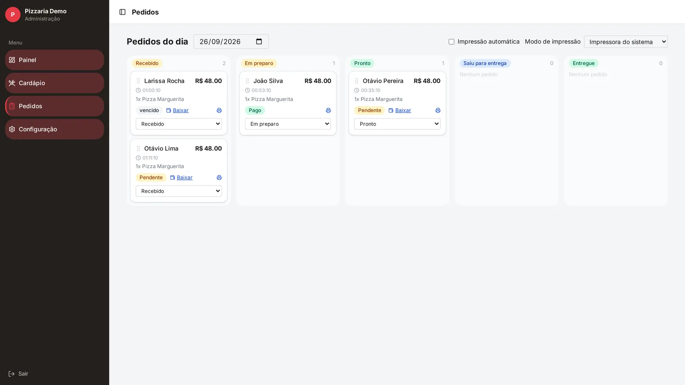Click Baixar on Larissa Rocha's order

(177, 110)
